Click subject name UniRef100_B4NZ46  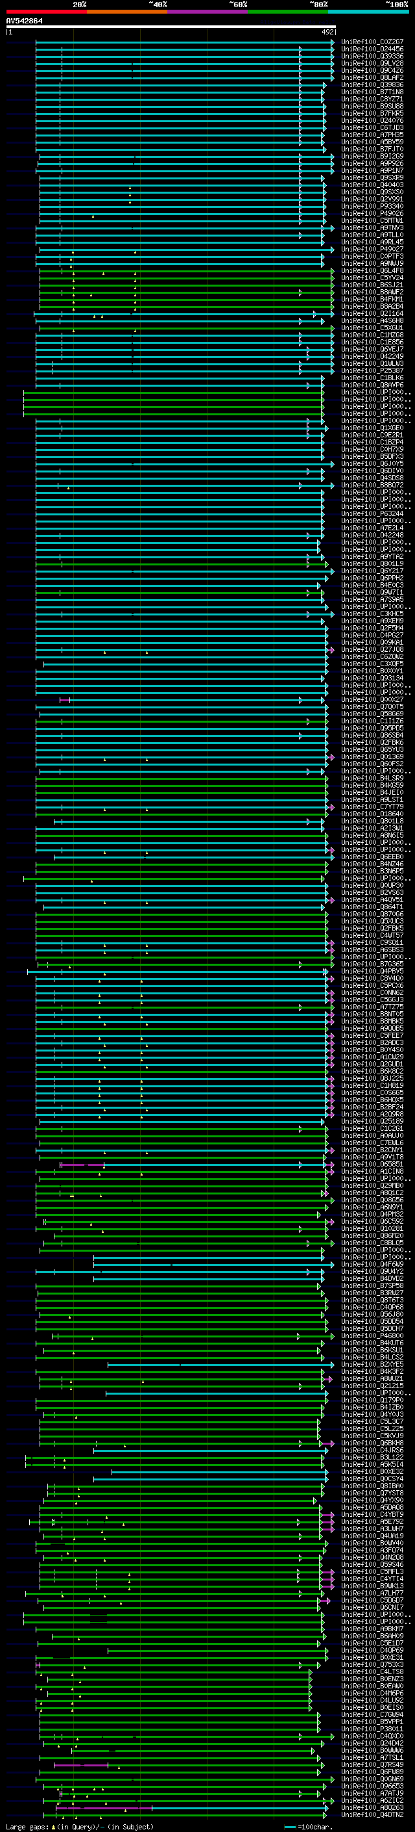[x=372, y=864]
